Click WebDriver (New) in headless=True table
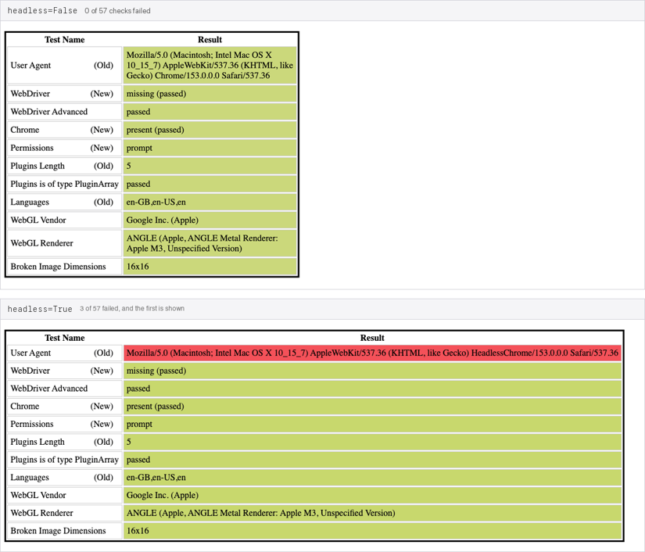This screenshot has width=645, height=552. [x=65, y=371]
